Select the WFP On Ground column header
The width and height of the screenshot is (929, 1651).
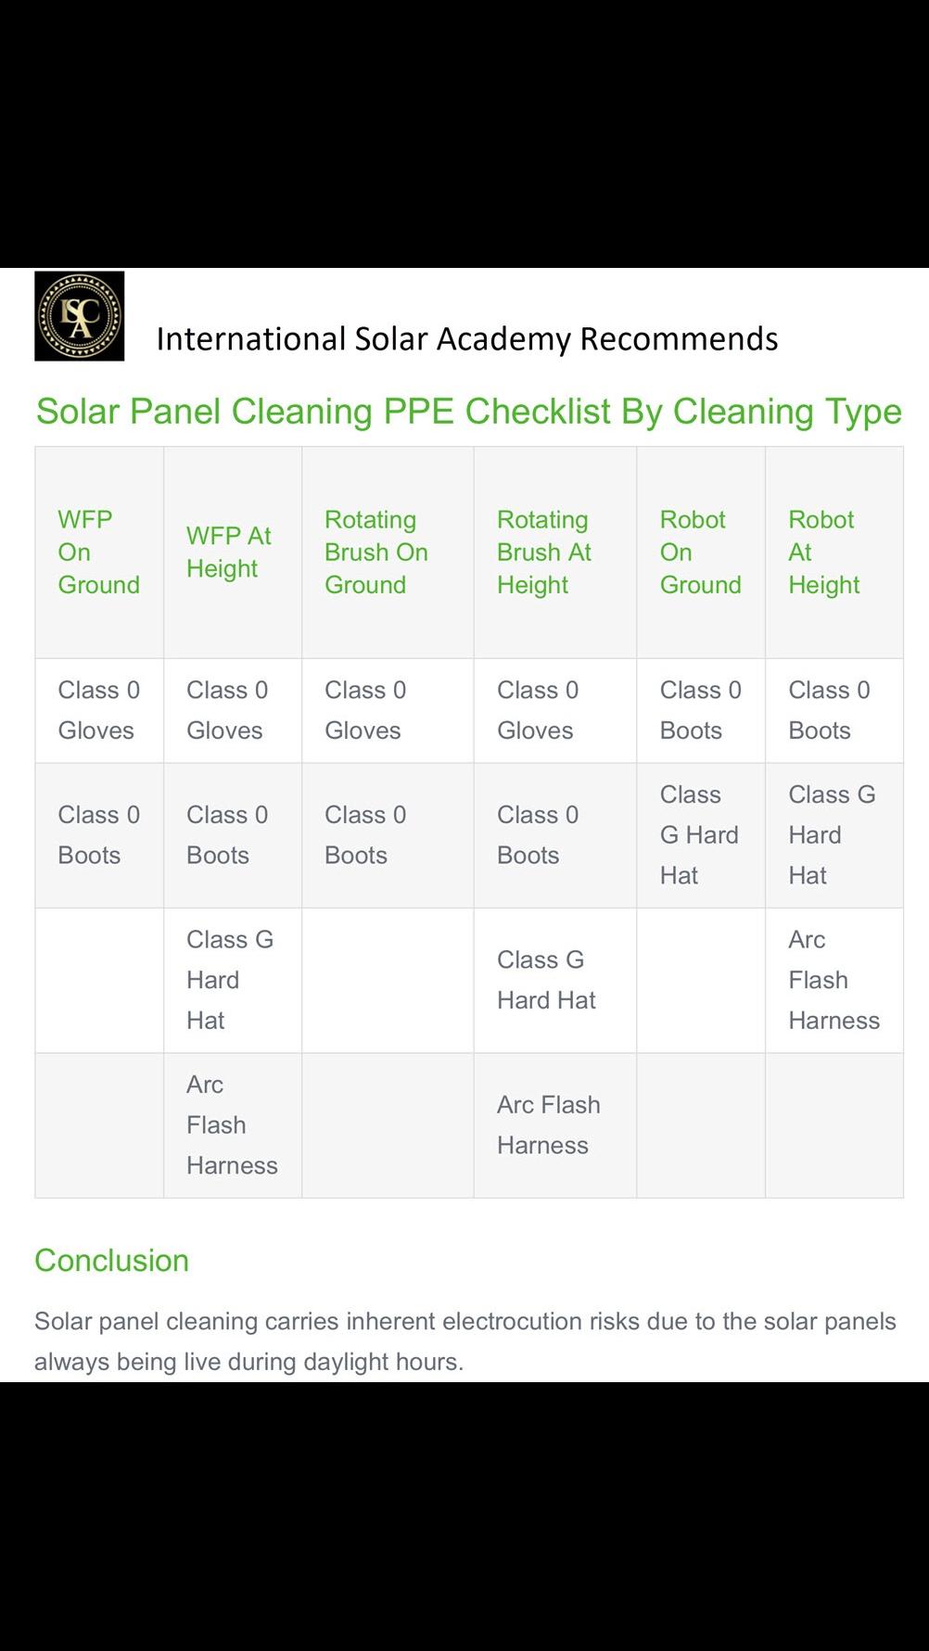pyautogui.click(x=99, y=552)
